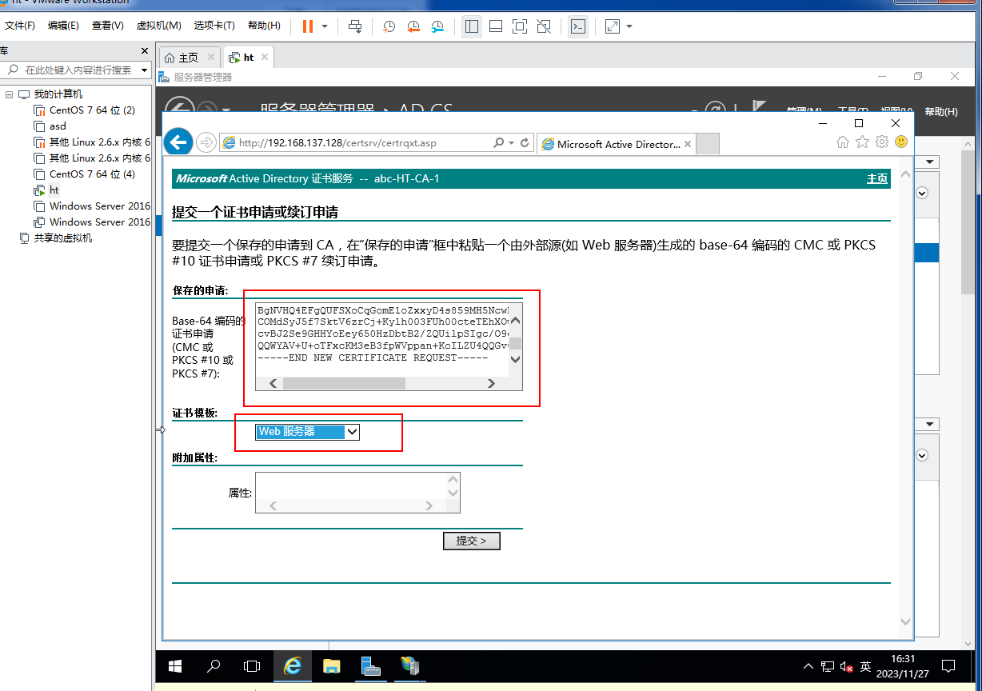Open the console view icon
The height and width of the screenshot is (691, 982).
(577, 26)
